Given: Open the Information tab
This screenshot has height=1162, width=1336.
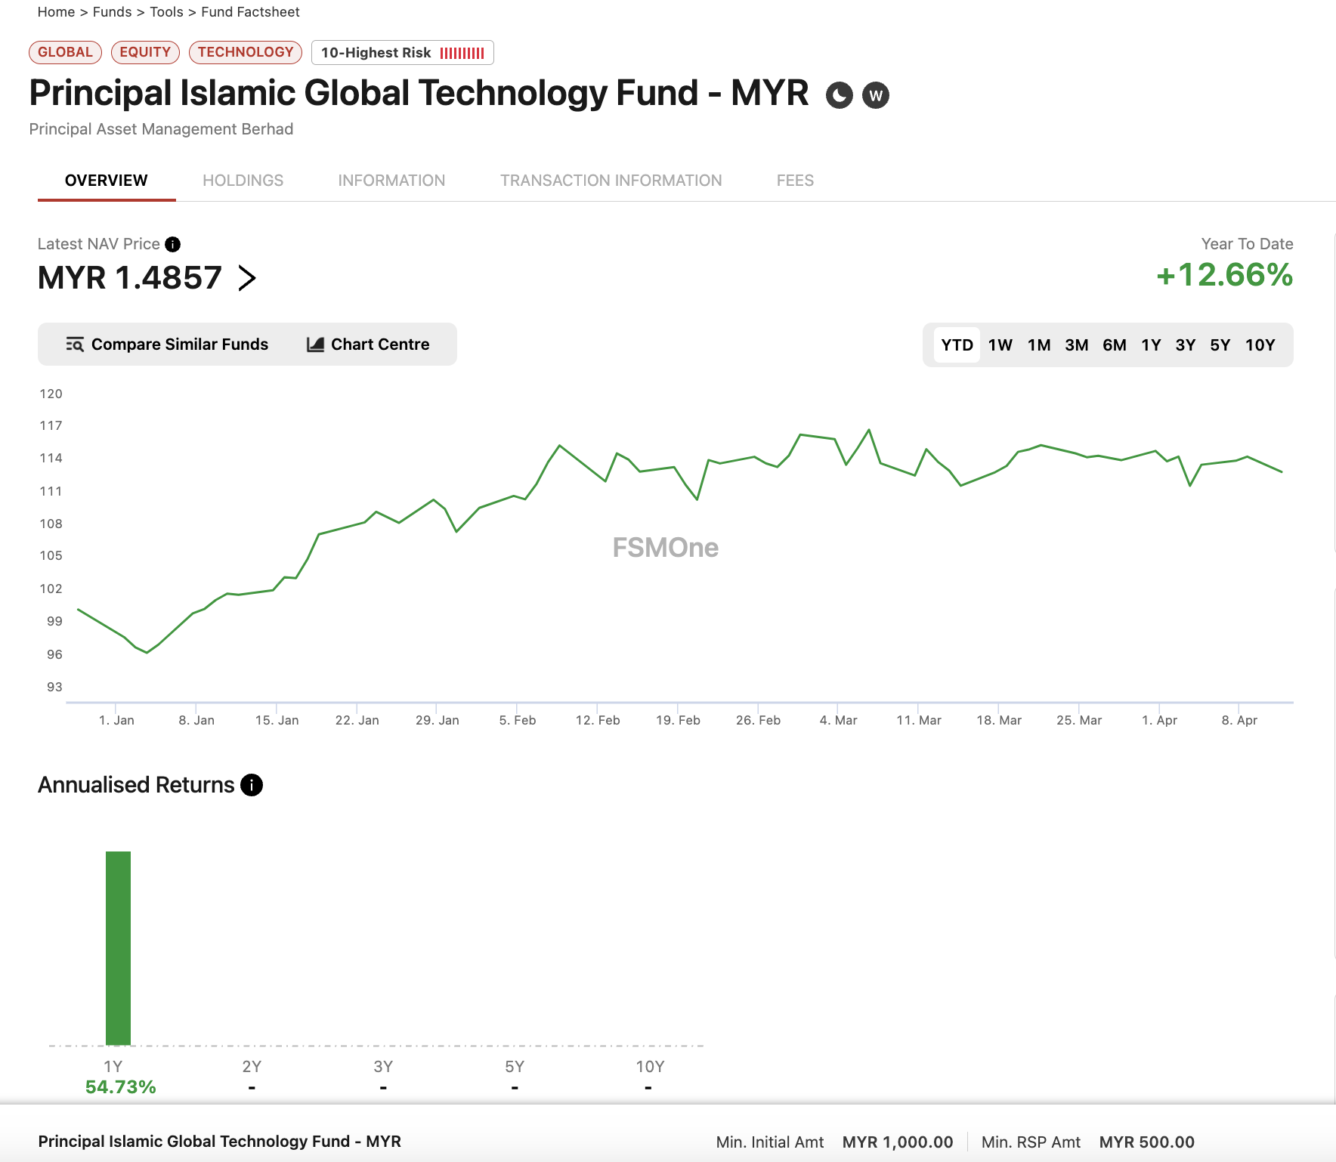Looking at the screenshot, I should [391, 181].
